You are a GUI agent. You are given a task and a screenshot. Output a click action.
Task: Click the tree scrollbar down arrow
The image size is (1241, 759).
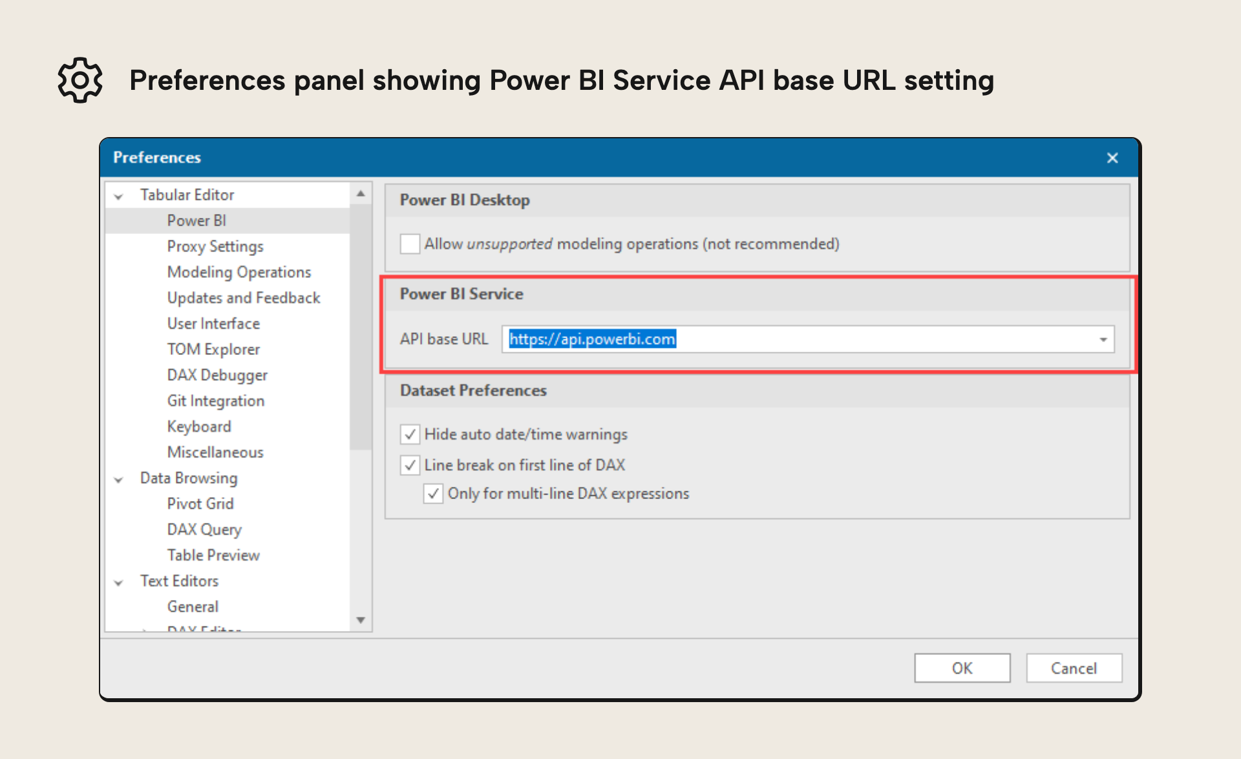pos(361,620)
